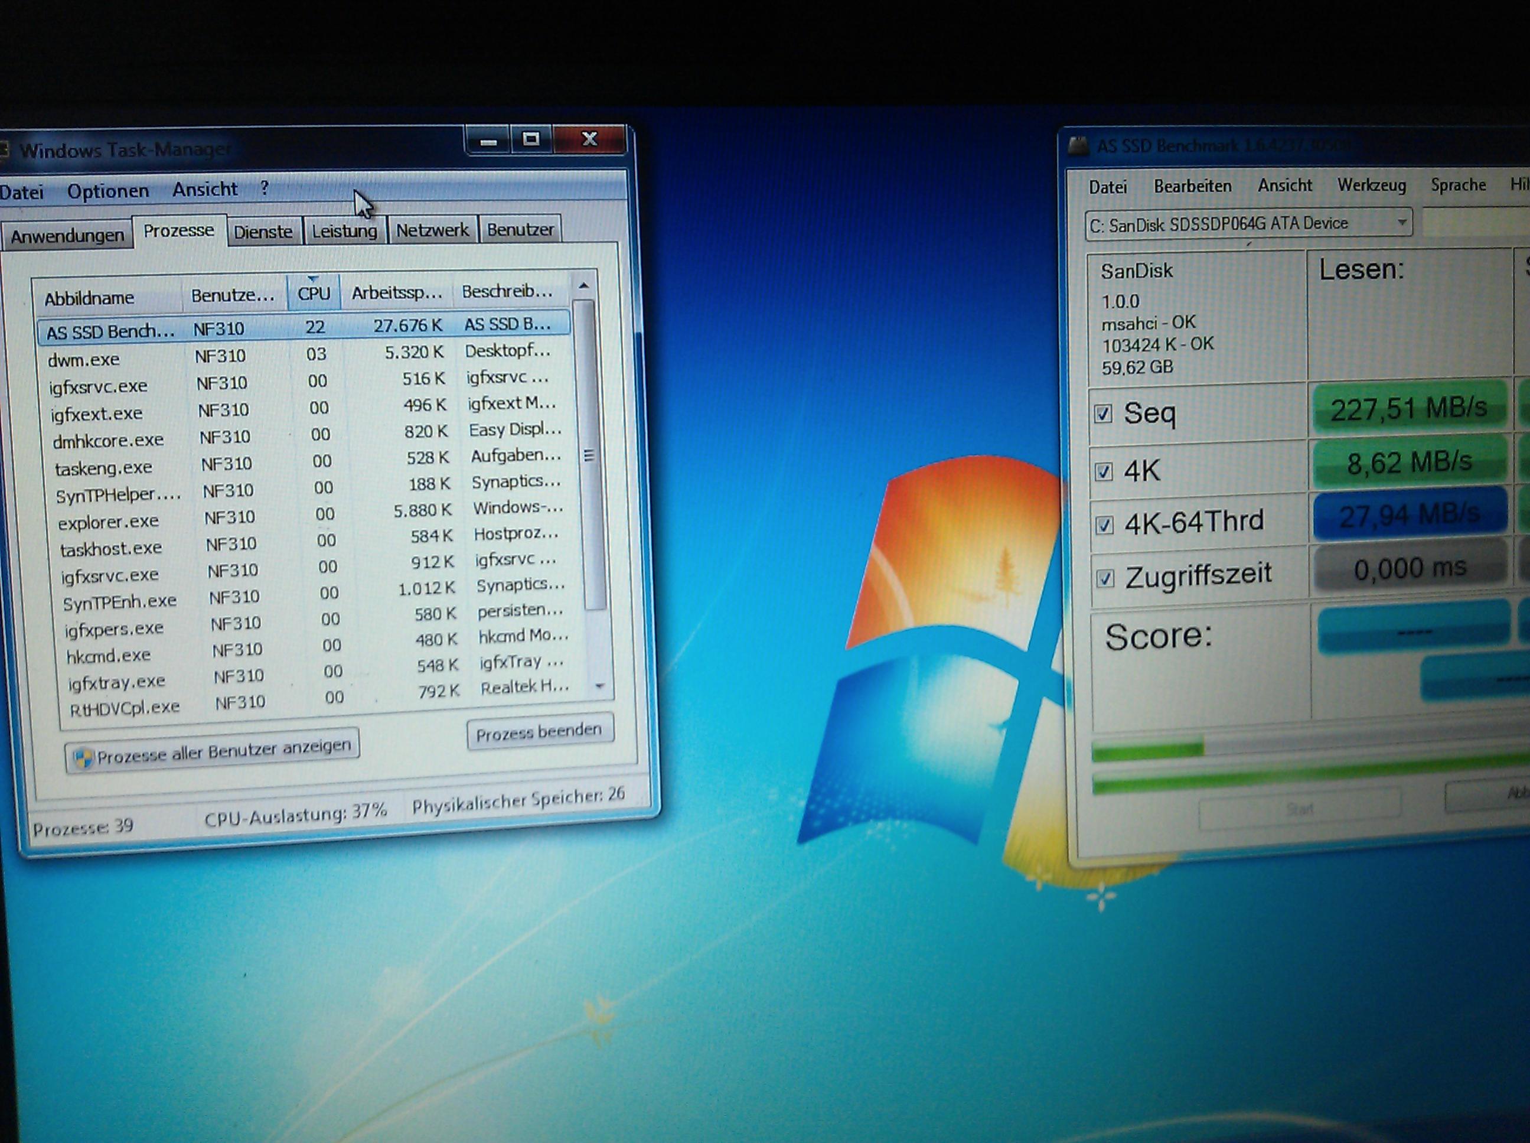Click process list scrollbar up arrow
This screenshot has height=1143, width=1530.
coord(584,286)
